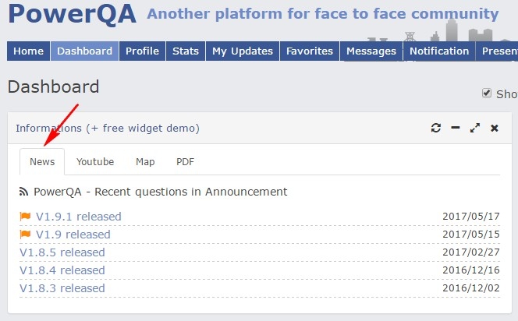Click the flag icon beside V1.9.1
Screen dimensions: 518x321
pyautogui.click(x=25, y=216)
